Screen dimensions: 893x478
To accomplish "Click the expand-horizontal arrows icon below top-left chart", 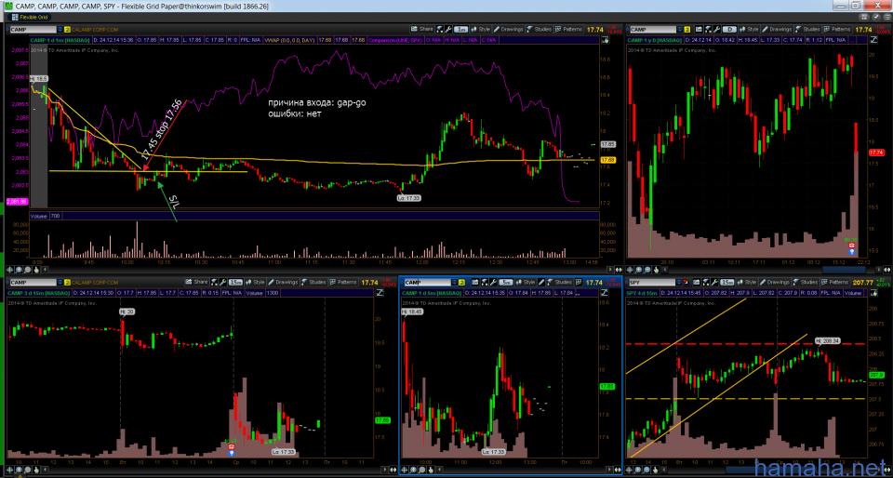I will pyautogui.click(x=619, y=270).
